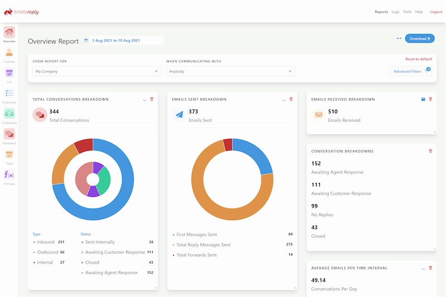This screenshot has width=446, height=297.
Task: Delete the Average Emails Per Time Interval widget
Action: pyautogui.click(x=430, y=268)
